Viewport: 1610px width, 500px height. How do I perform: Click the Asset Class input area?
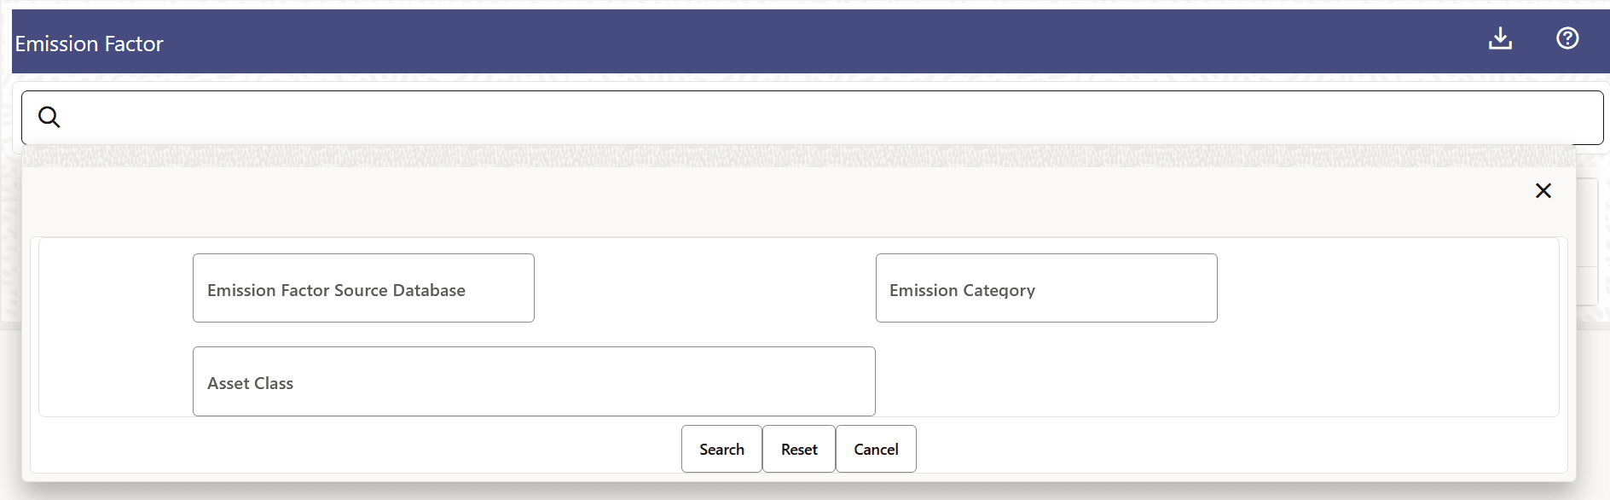534,381
